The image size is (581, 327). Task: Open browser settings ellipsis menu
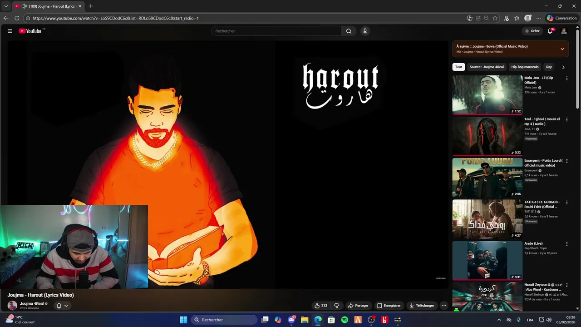538,18
